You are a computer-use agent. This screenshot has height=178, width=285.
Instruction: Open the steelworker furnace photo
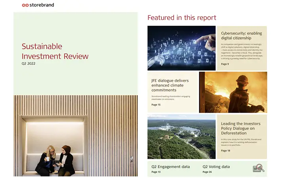pos(233,92)
